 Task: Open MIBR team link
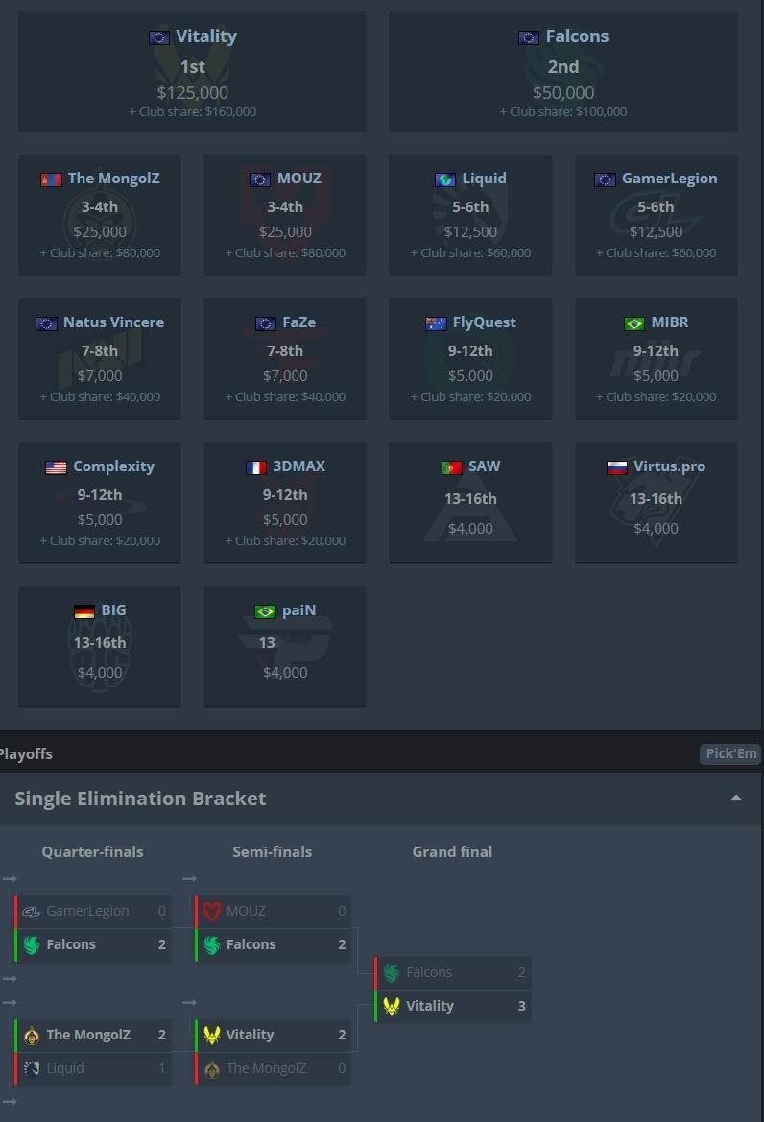[x=670, y=322]
